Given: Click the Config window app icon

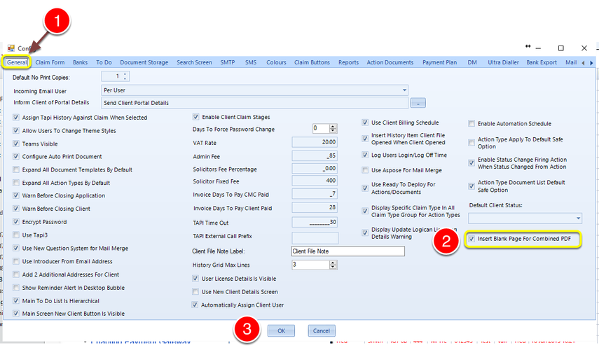Looking at the screenshot, I should click(x=11, y=48).
